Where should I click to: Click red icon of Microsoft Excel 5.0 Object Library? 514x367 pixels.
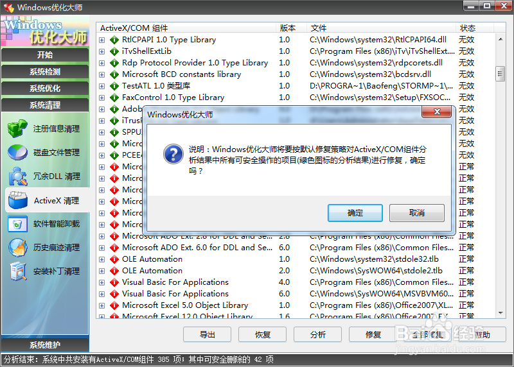click(x=114, y=305)
